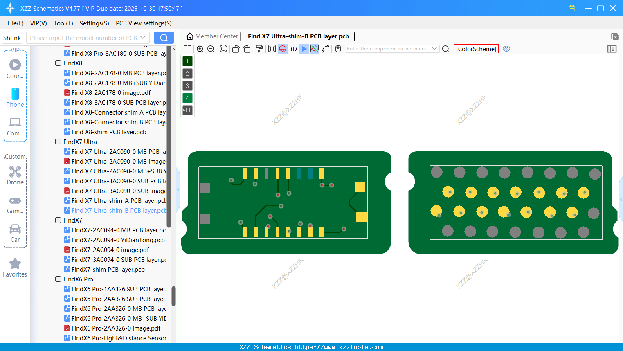Viewport: 623px width, 351px height.
Task: Click the XZZ Schematics logo icon
Action: tap(10, 8)
